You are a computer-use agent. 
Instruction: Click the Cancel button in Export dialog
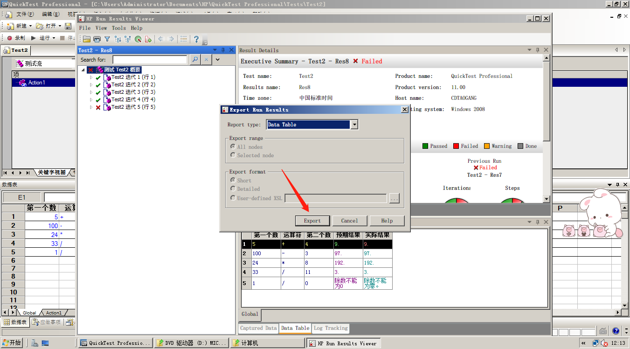click(349, 221)
